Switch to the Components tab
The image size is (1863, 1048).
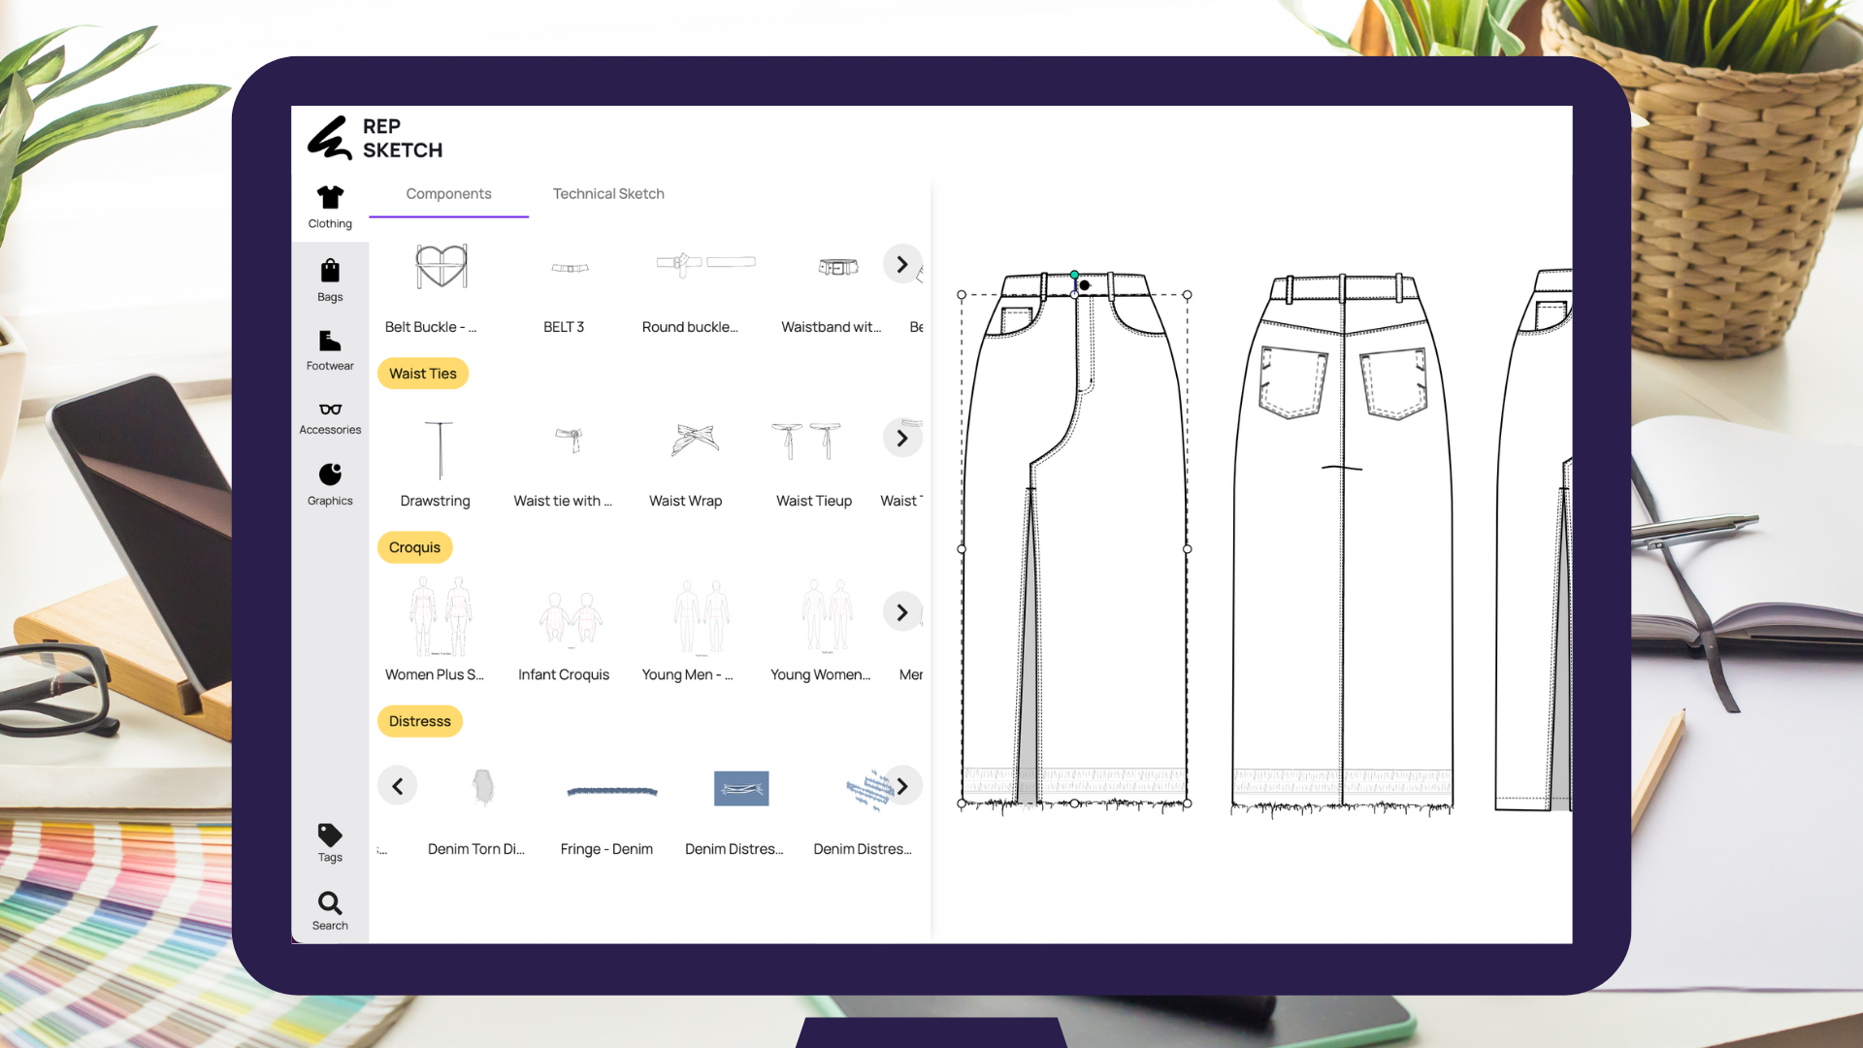click(x=448, y=193)
